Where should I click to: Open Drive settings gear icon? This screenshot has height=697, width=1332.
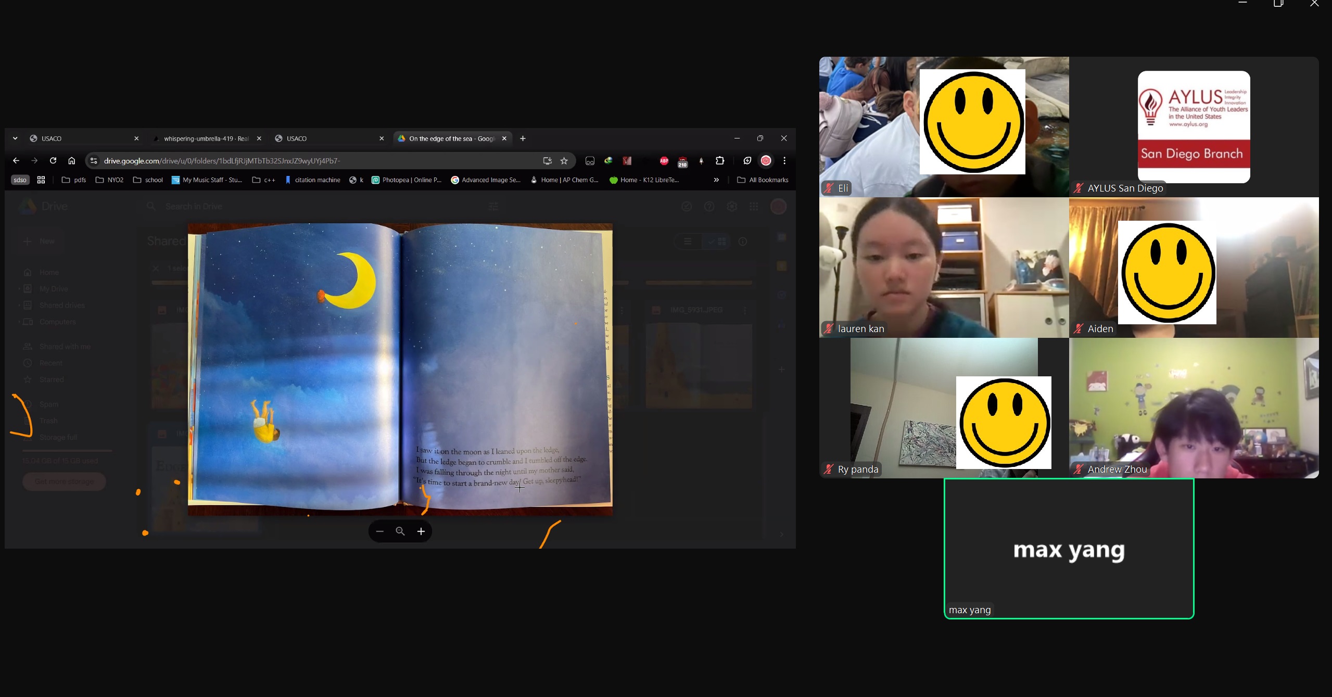pos(732,207)
